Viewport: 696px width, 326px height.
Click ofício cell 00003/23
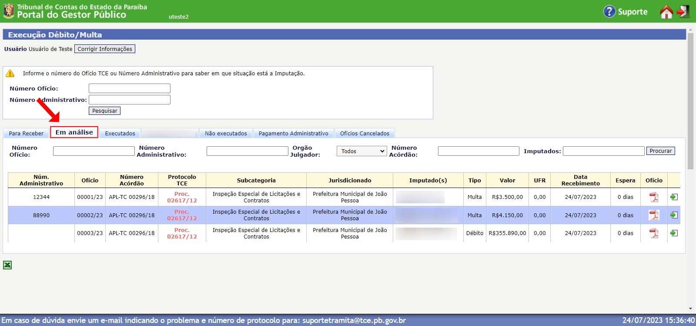coord(90,233)
